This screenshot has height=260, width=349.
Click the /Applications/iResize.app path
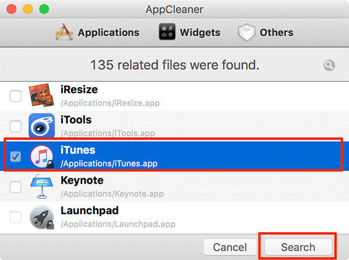point(110,103)
